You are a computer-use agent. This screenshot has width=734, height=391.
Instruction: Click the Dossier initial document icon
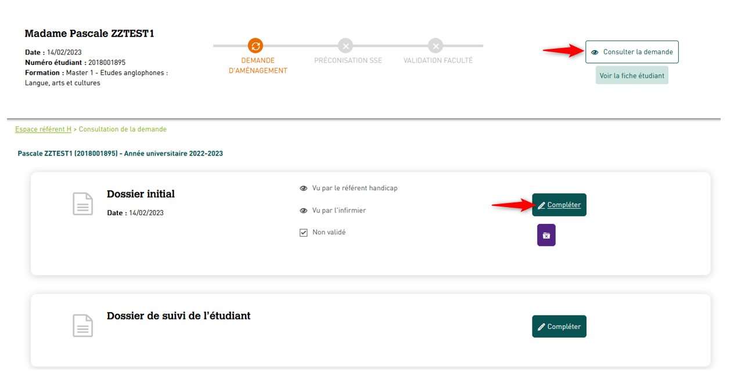click(82, 204)
